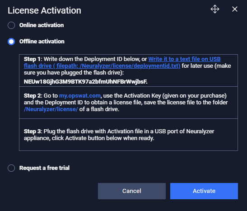Click the "Step 1" heading text

coord(33,59)
